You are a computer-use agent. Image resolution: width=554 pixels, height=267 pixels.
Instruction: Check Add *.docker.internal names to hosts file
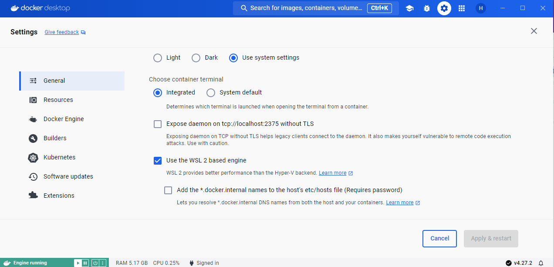[x=168, y=190]
